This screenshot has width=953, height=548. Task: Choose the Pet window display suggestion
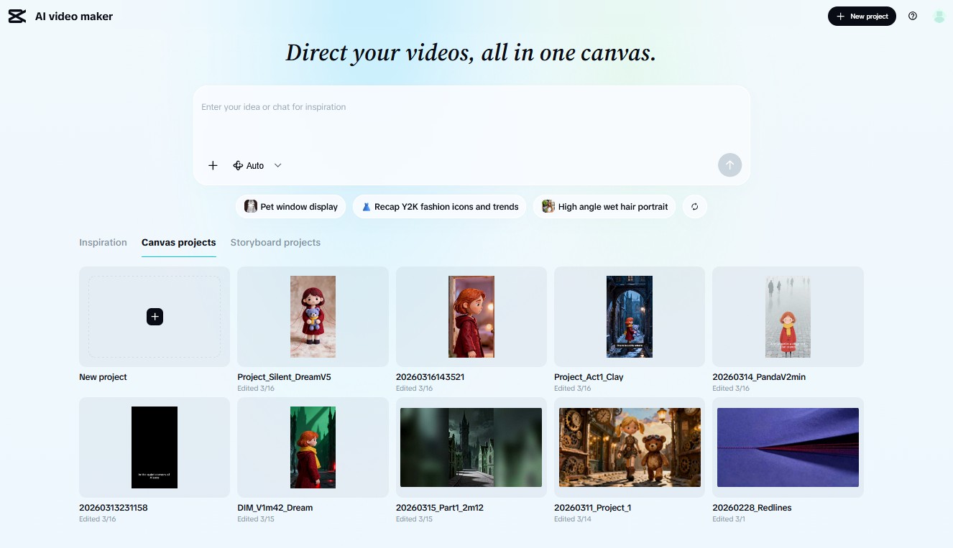pyautogui.click(x=291, y=207)
